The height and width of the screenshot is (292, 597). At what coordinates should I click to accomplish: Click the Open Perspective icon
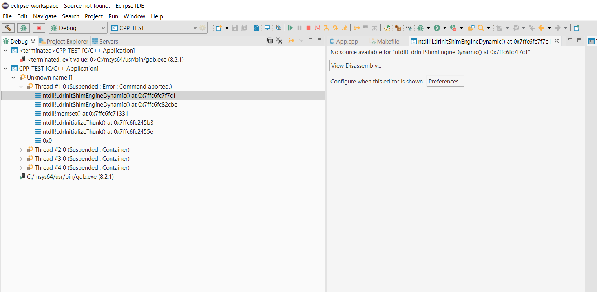576,28
